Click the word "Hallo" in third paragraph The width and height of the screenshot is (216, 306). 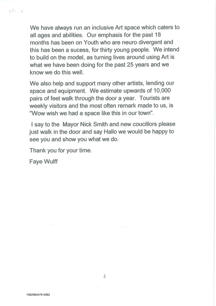(x=110, y=132)
